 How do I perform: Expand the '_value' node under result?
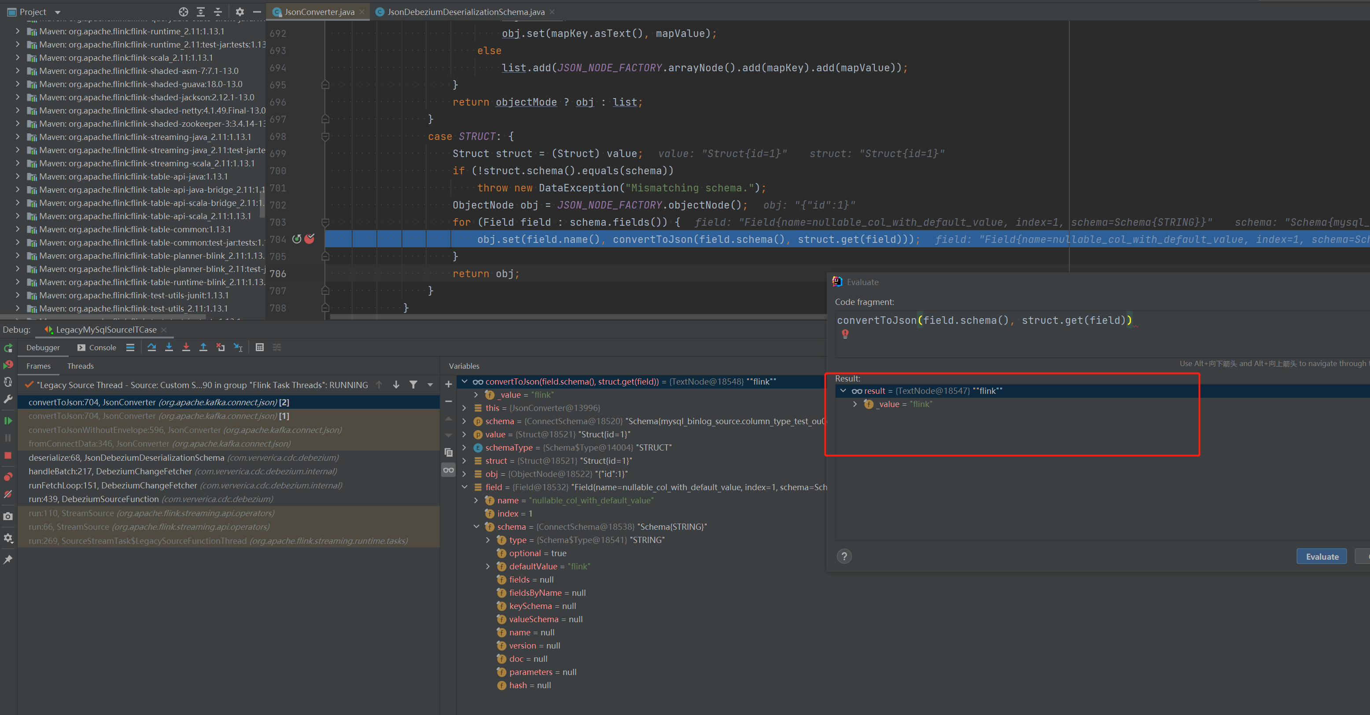[x=855, y=404]
